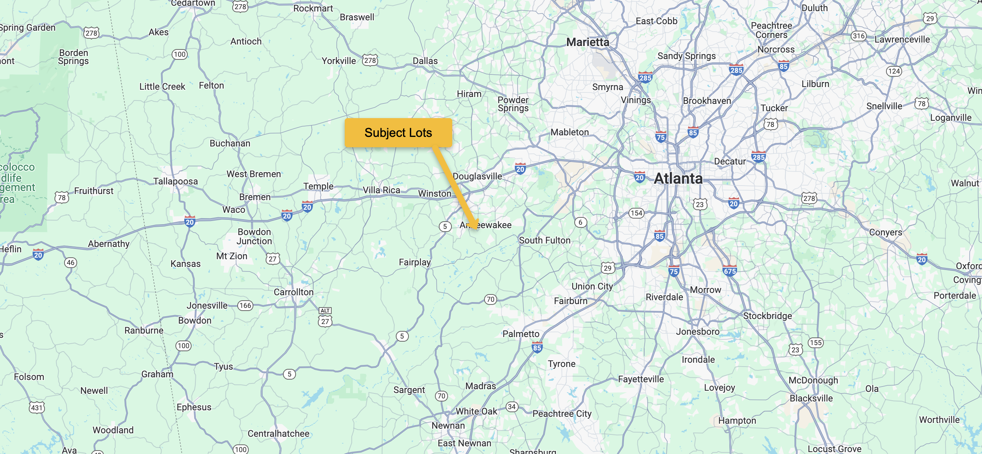The image size is (982, 454).
Task: Click the Subject Lots yellow callout label
Action: tap(398, 133)
